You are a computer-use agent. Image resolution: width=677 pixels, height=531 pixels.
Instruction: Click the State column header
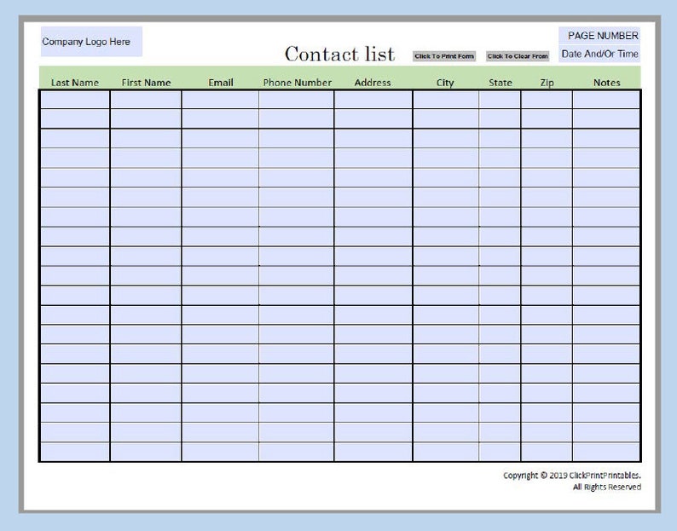click(500, 83)
